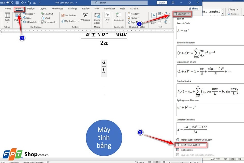The image size is (244, 163).
Task: Click the Focus mode button in status bar
Action: (140, 162)
